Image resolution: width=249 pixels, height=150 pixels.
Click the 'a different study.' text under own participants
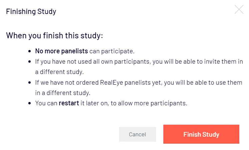tap(59, 72)
